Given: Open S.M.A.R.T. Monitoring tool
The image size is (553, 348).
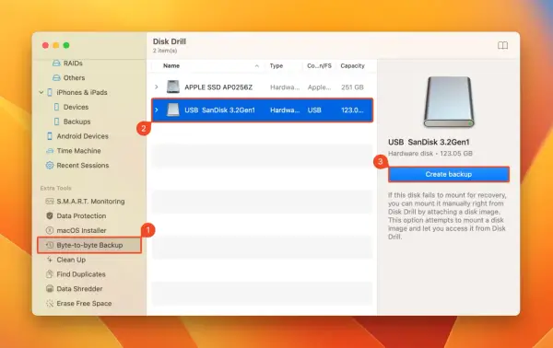Looking at the screenshot, I should point(90,201).
